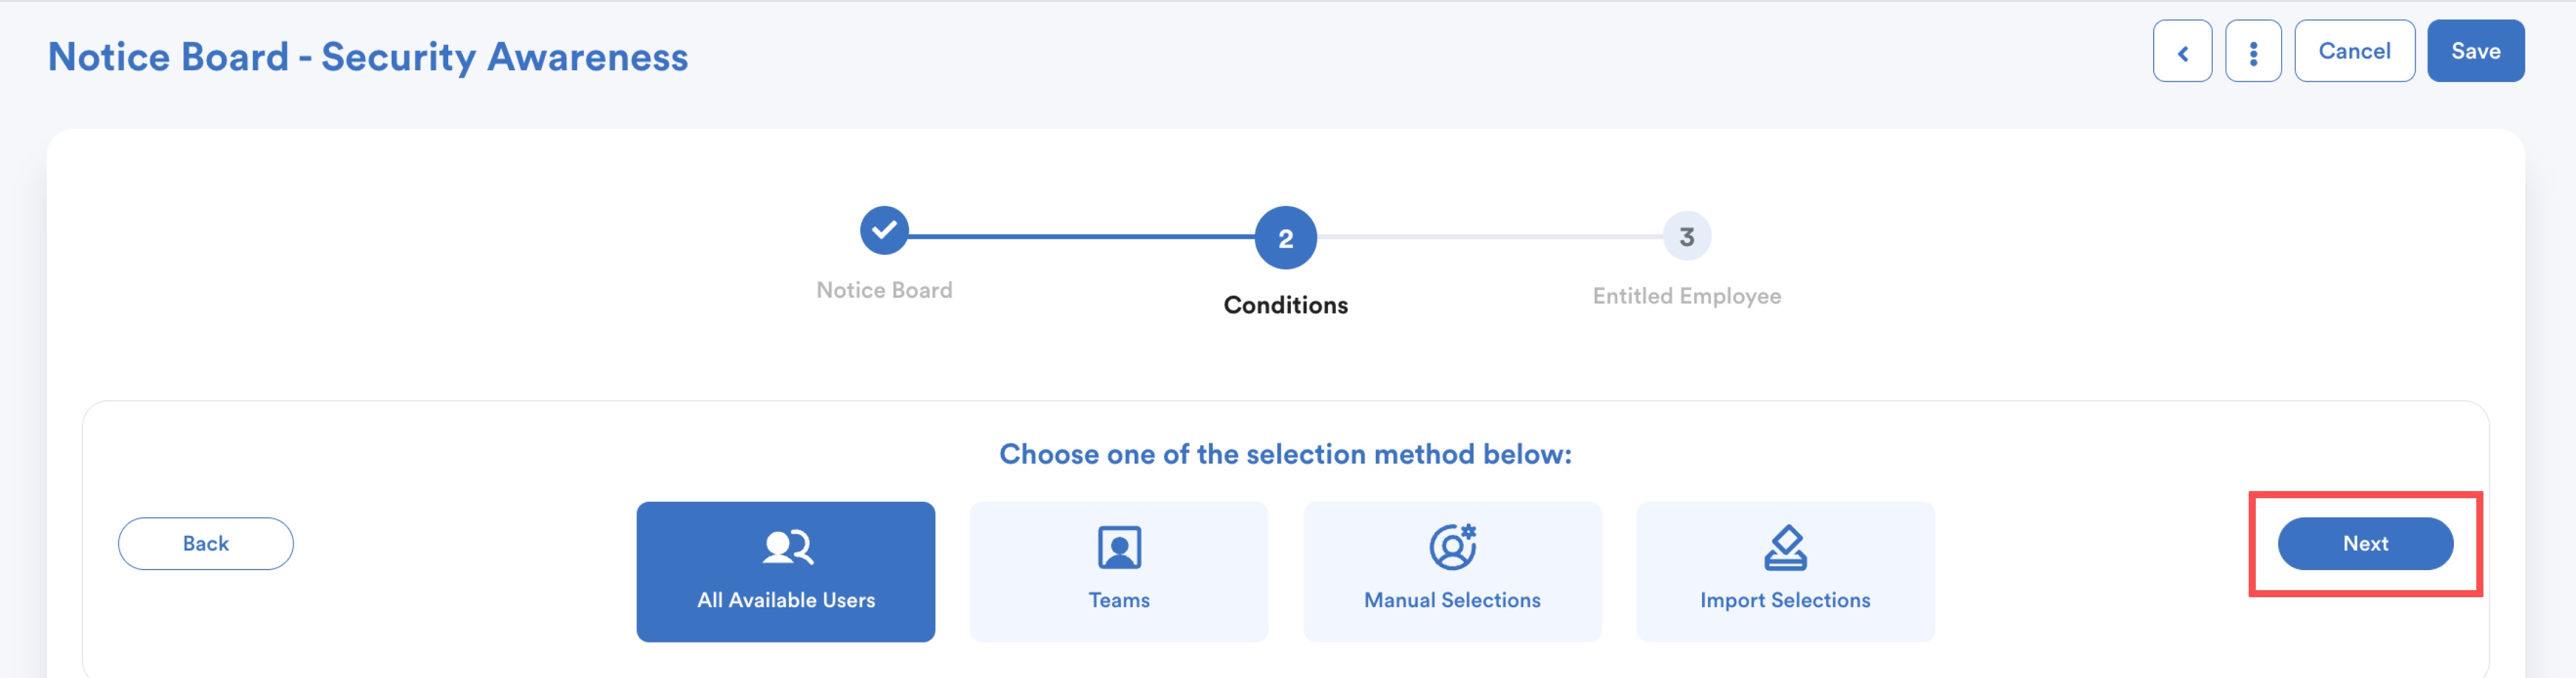The width and height of the screenshot is (2576, 678).
Task: Choose the Teams selection method
Action: [x=1119, y=572]
